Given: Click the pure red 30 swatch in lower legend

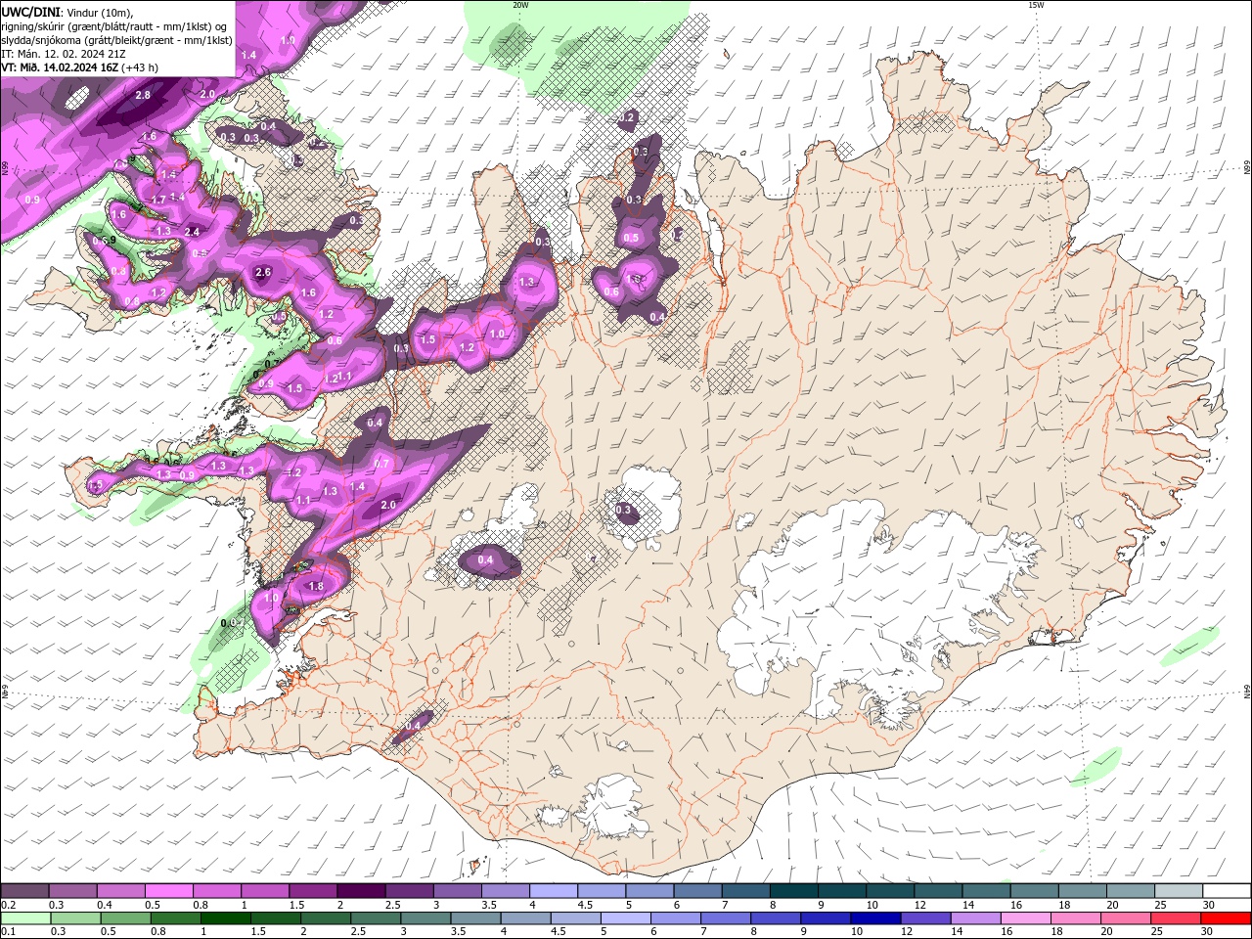Looking at the screenshot, I should tap(1226, 918).
